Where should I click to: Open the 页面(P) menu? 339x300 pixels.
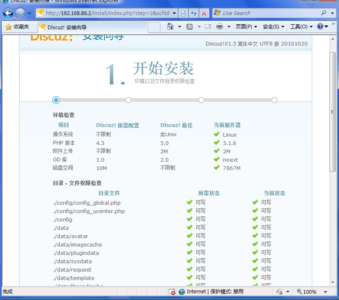coord(246,27)
